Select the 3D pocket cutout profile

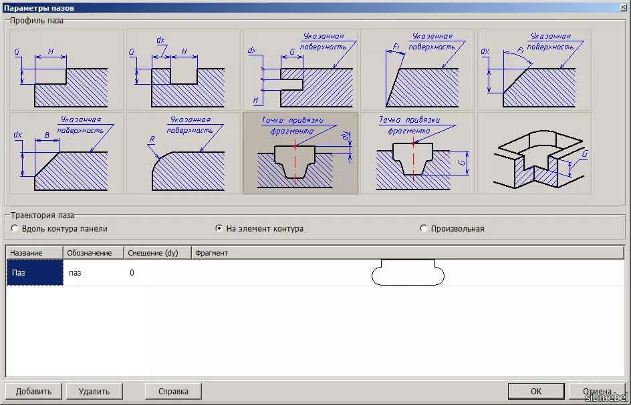click(535, 153)
